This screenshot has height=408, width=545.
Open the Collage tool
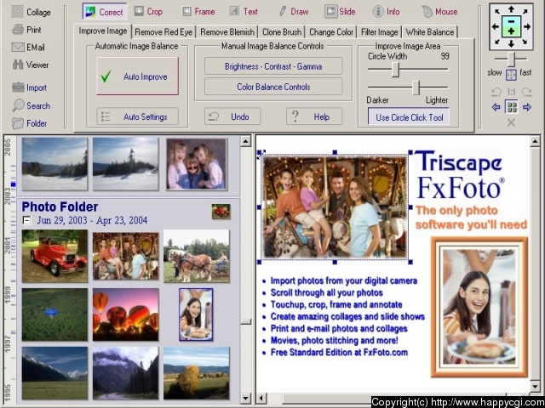point(31,12)
